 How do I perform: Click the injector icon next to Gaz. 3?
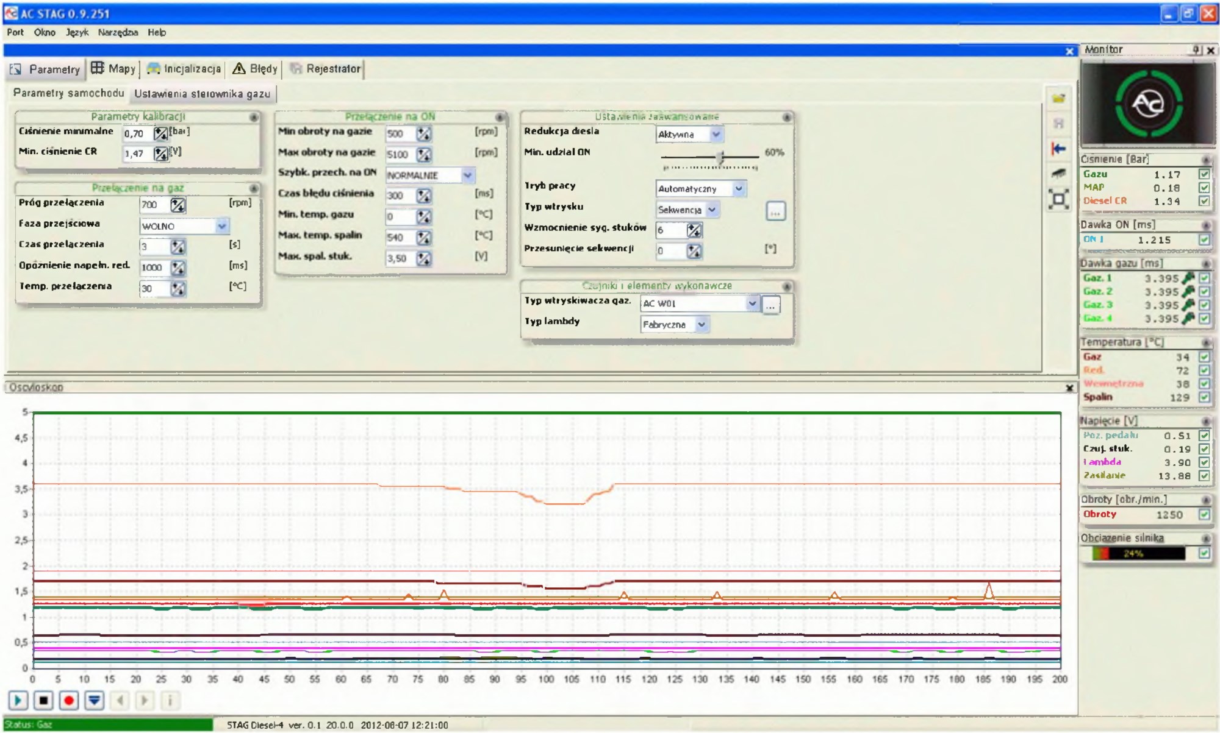[x=1188, y=305]
